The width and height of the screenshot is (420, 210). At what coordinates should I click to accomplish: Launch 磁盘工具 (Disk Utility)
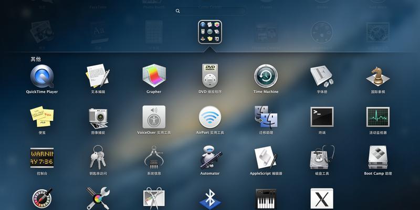pyautogui.click(x=322, y=157)
